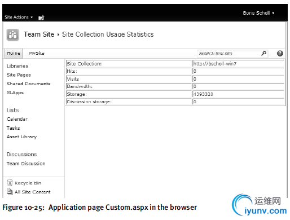
Task: Click the Team Site logo icon
Action: [x=12, y=34]
